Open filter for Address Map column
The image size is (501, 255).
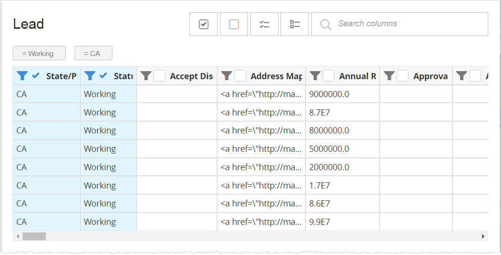click(x=227, y=76)
